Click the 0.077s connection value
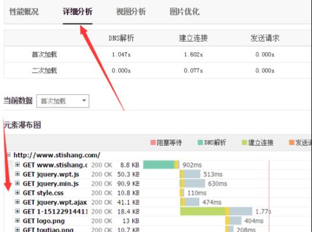The width and height of the screenshot is (312, 232). [x=193, y=71]
